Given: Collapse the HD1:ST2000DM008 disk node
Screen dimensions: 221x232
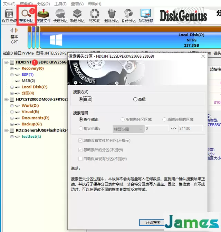Looking at the screenshot, I should click(6, 99).
